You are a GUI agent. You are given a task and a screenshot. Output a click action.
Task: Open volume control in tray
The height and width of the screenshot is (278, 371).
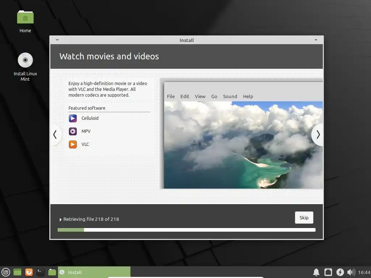coord(351,272)
